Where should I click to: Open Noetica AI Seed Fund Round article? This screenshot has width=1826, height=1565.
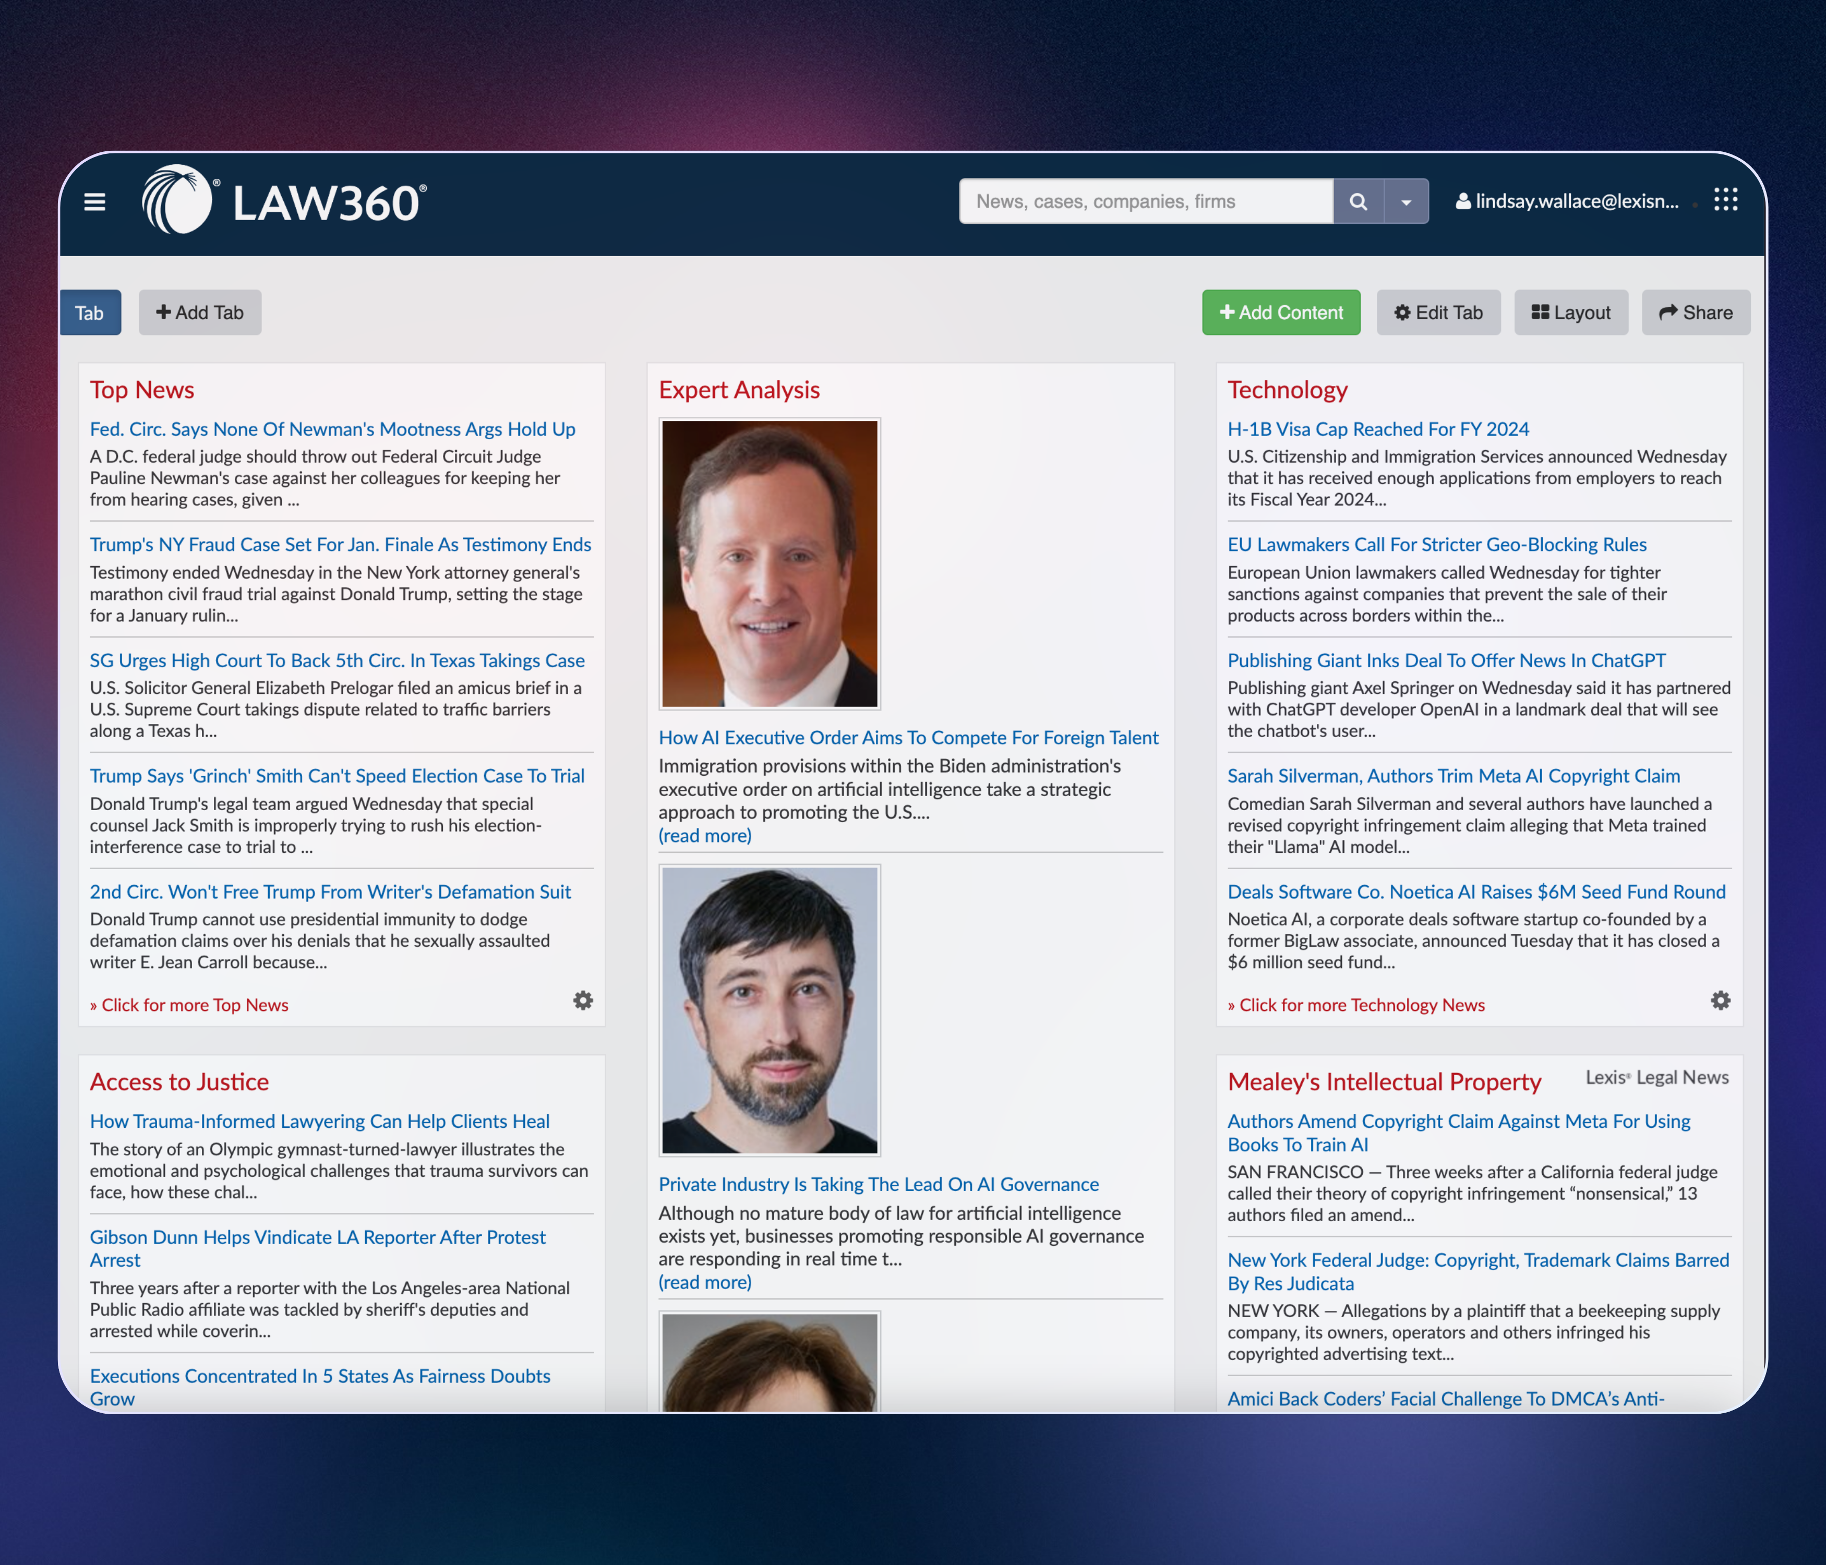1477,892
